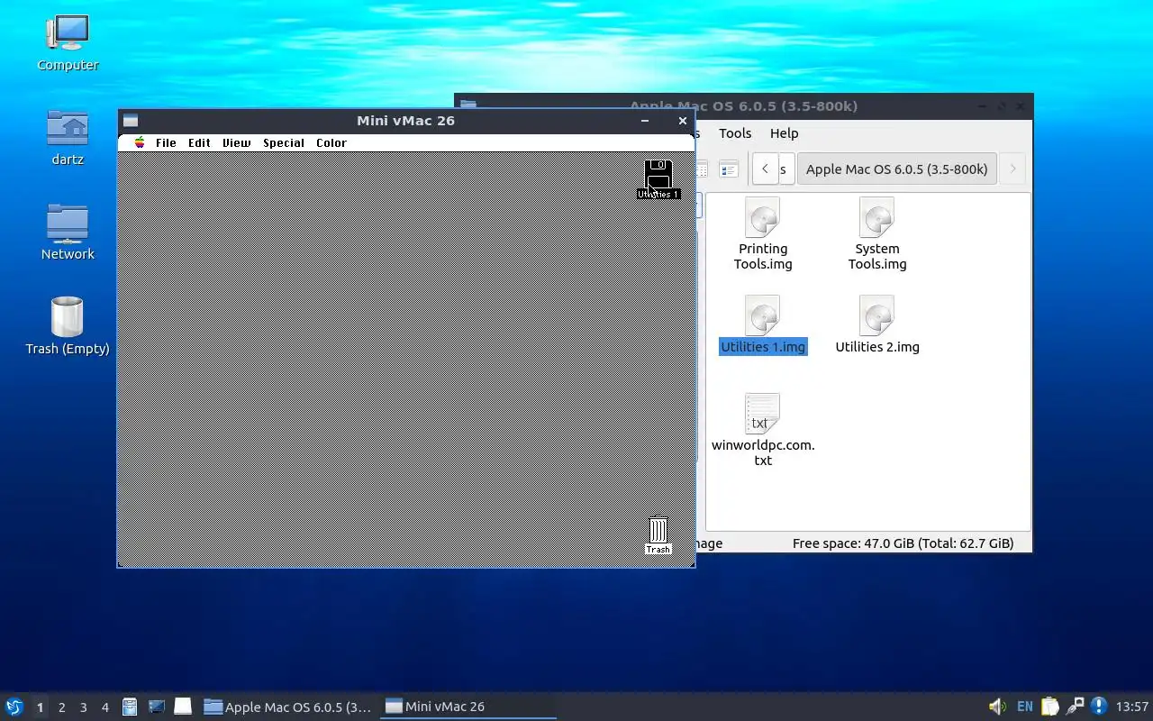Click the compact view icon in file manager
This screenshot has width=1153, height=721.
click(702, 169)
